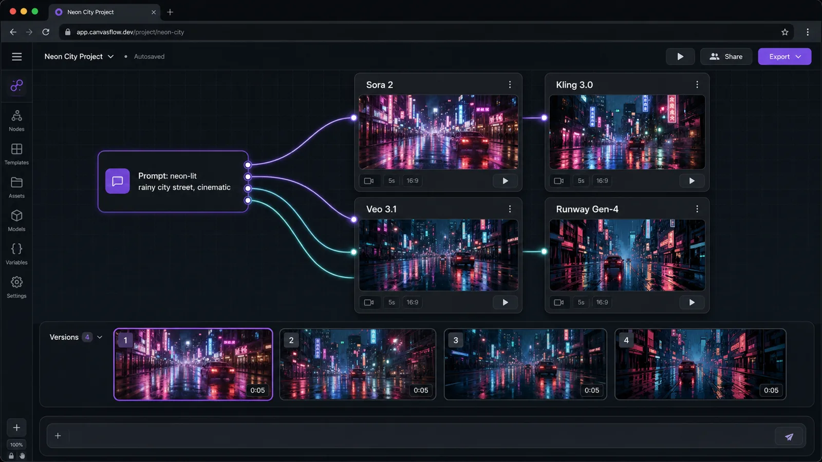Click the 5s duration chip on Veo 3.1
Screen dimensions: 822x462
pos(391,302)
